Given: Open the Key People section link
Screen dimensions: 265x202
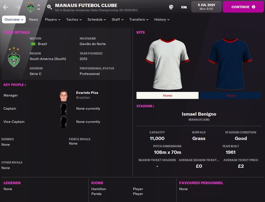Looking at the screenshot, I should (x=15, y=85).
